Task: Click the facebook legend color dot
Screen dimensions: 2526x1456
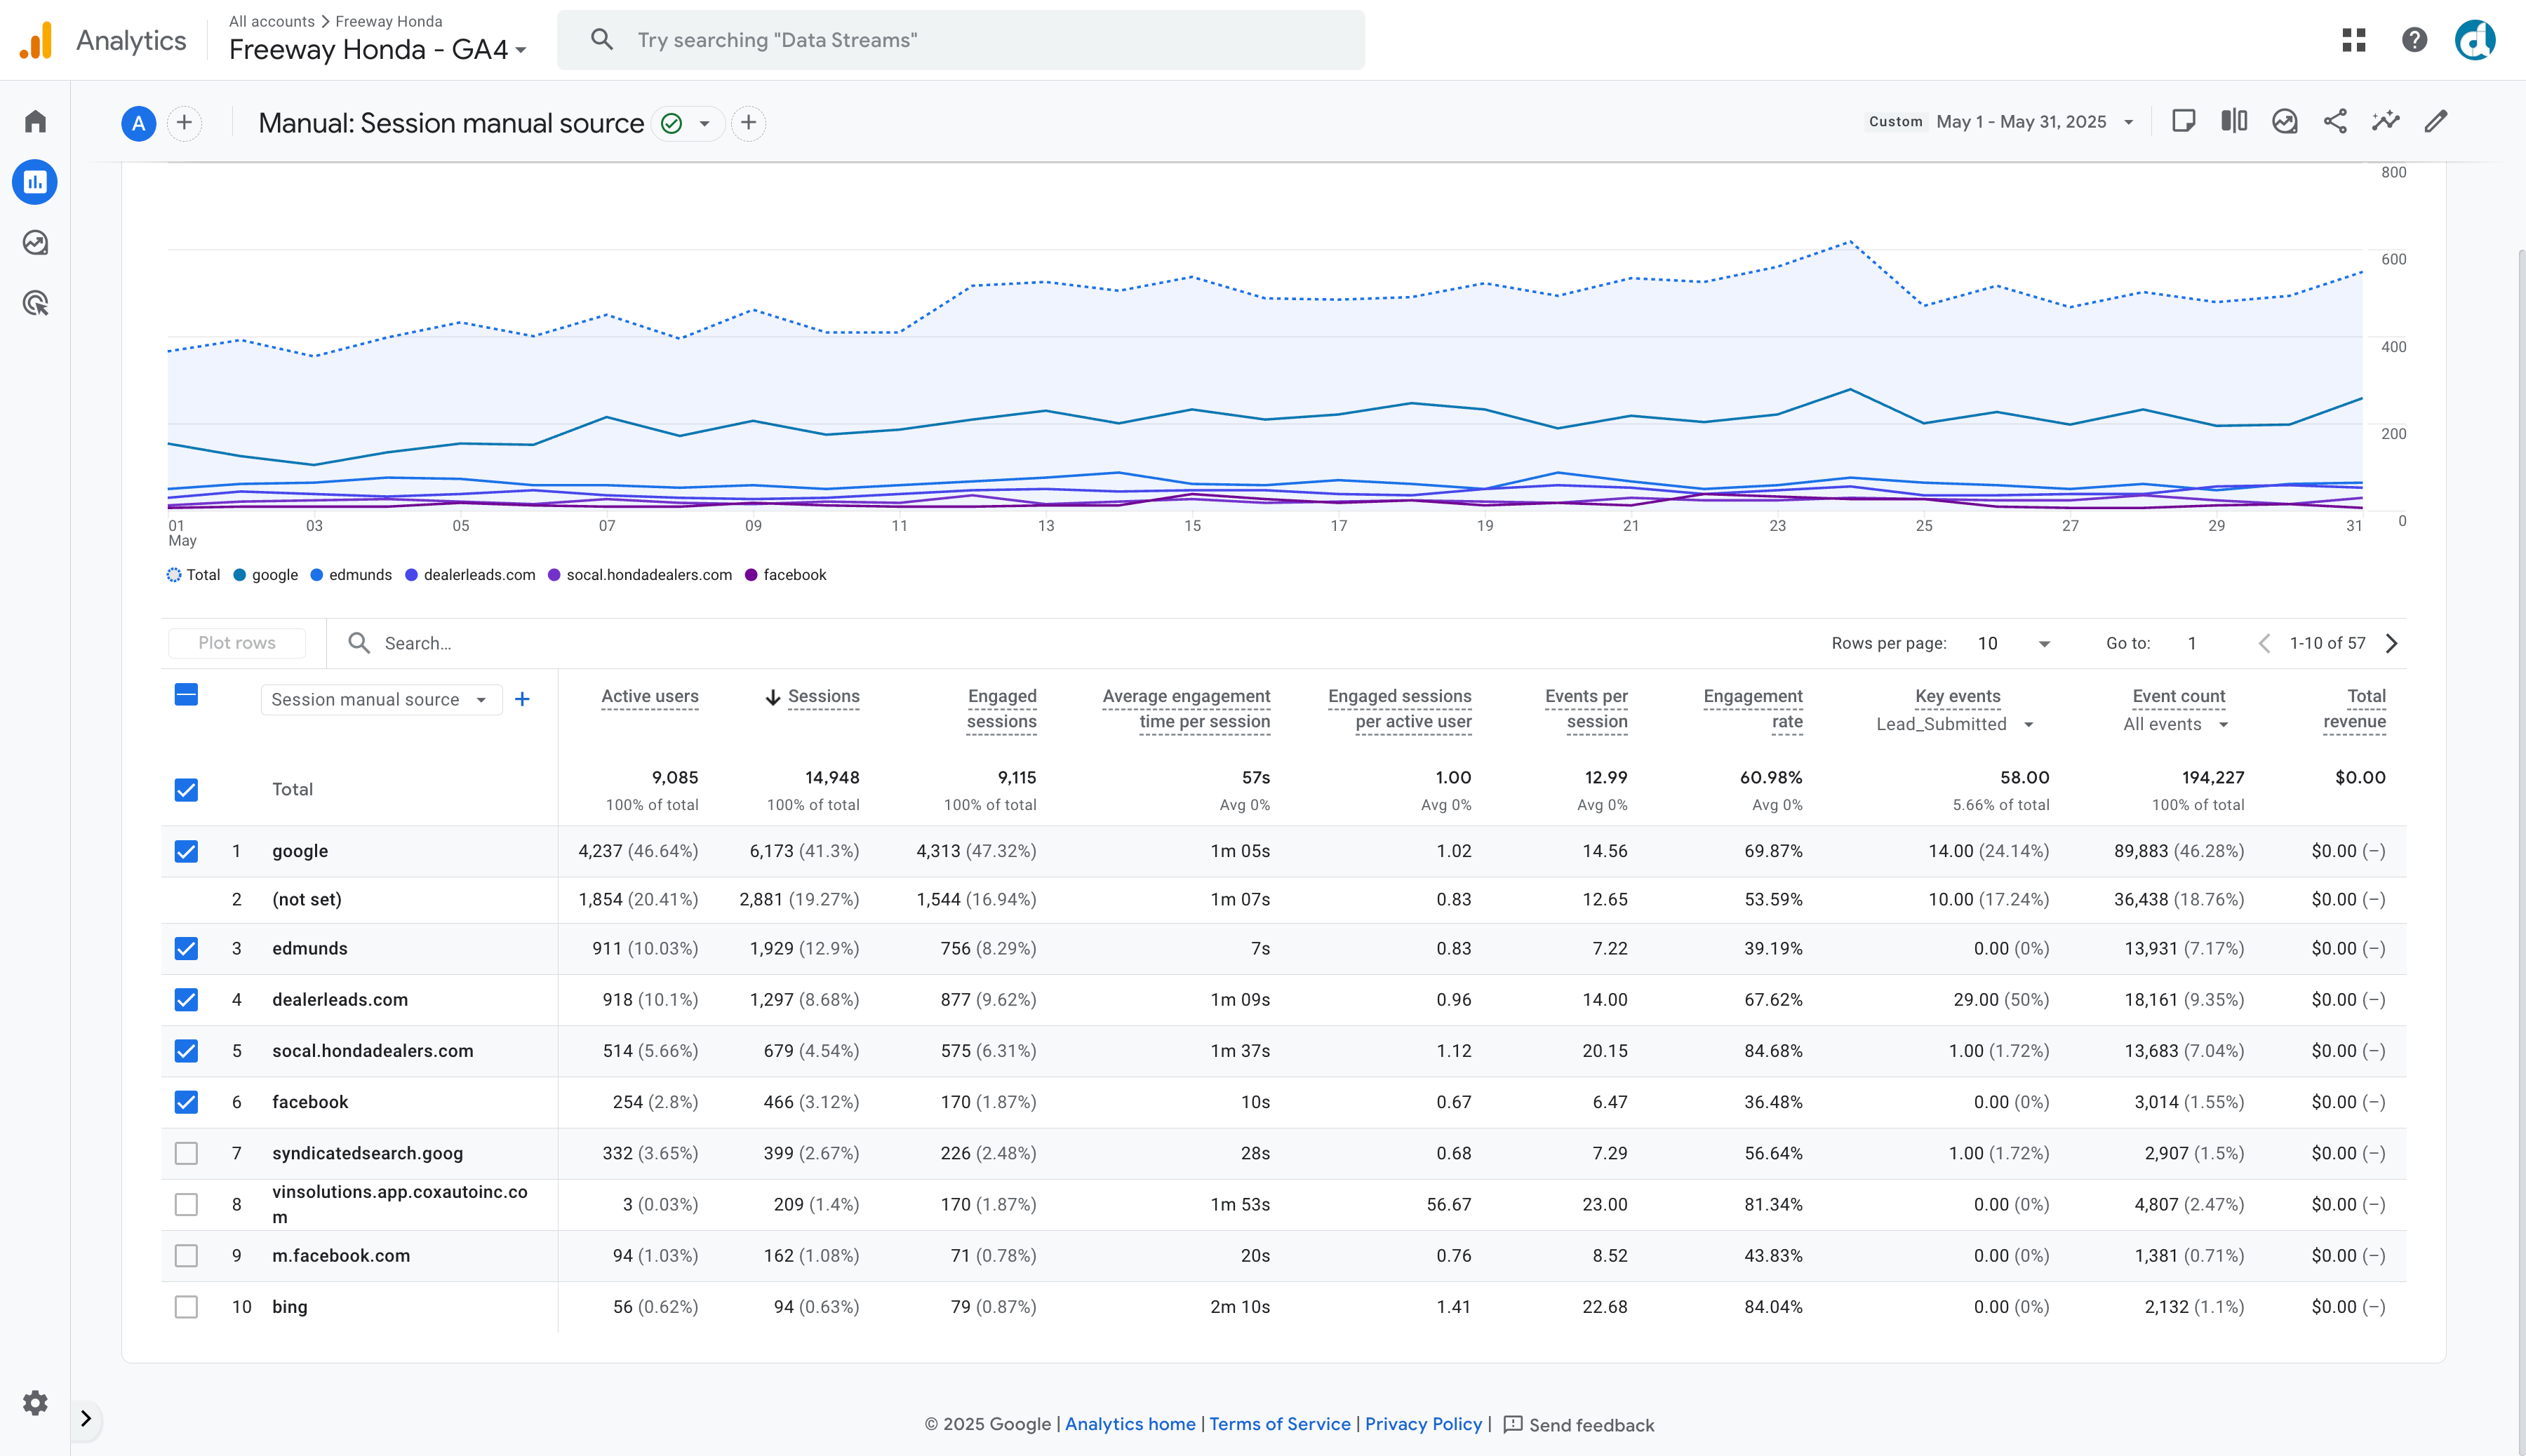Action: pos(751,575)
